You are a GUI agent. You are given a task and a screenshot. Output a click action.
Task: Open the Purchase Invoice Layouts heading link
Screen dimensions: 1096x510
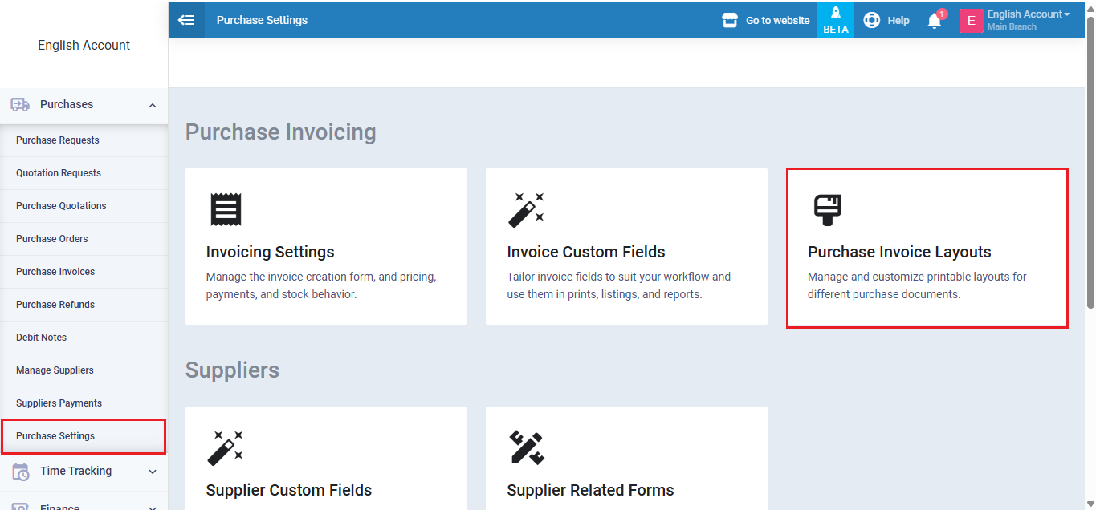899,252
